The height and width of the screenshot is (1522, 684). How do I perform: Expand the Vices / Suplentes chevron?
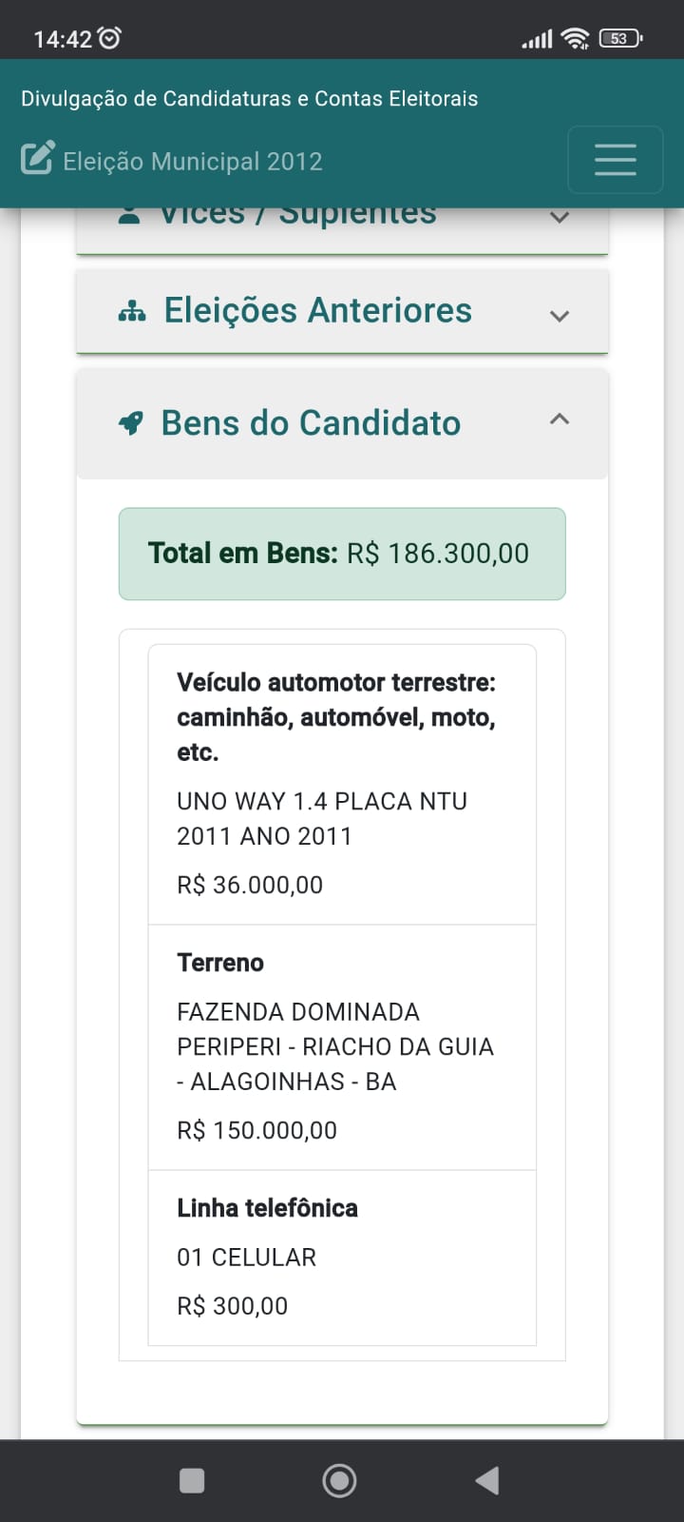pos(560,218)
